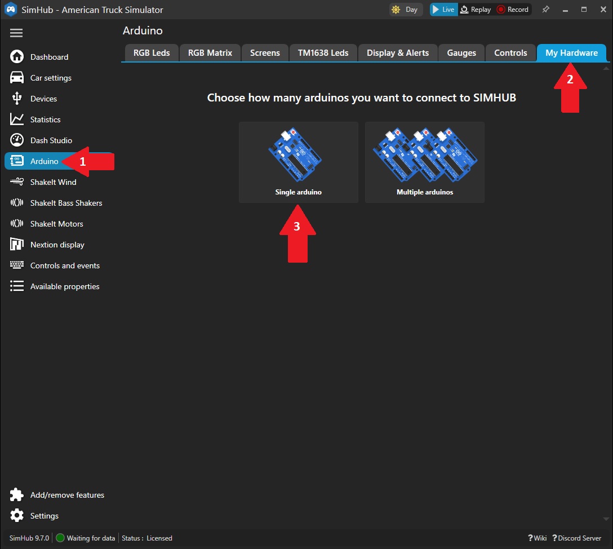This screenshot has height=549, width=613.
Task: Switch to Replay mode
Action: (476, 10)
